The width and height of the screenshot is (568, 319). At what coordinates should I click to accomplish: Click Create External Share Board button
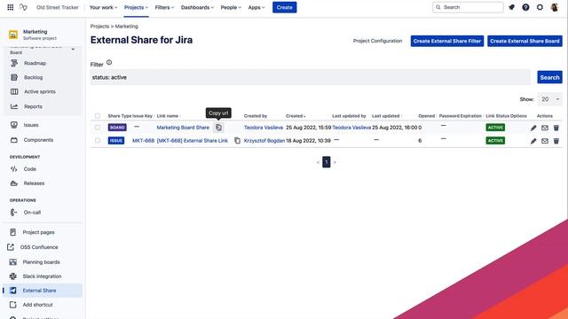pyautogui.click(x=525, y=41)
